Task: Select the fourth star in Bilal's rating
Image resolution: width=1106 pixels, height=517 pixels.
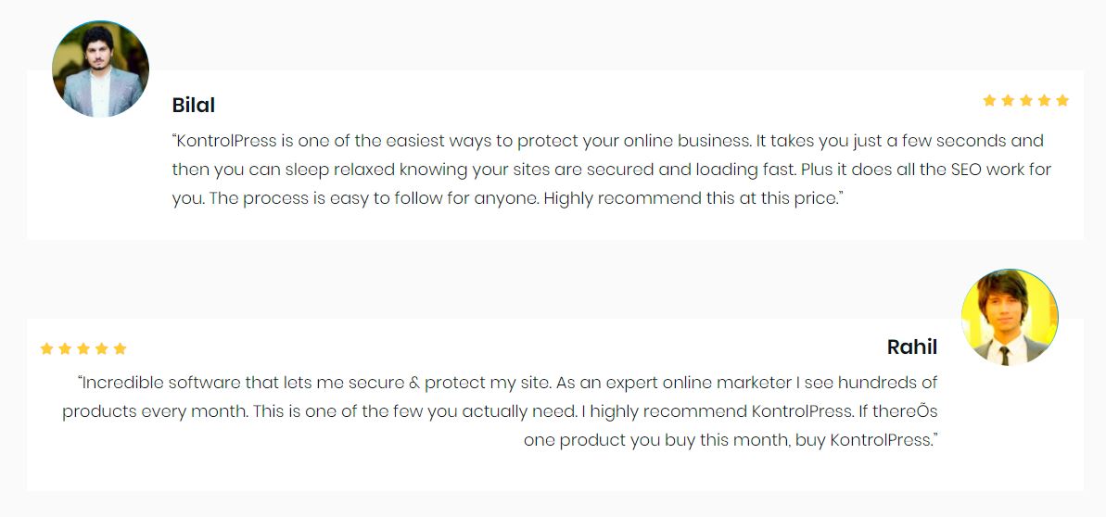Action: click(1045, 101)
